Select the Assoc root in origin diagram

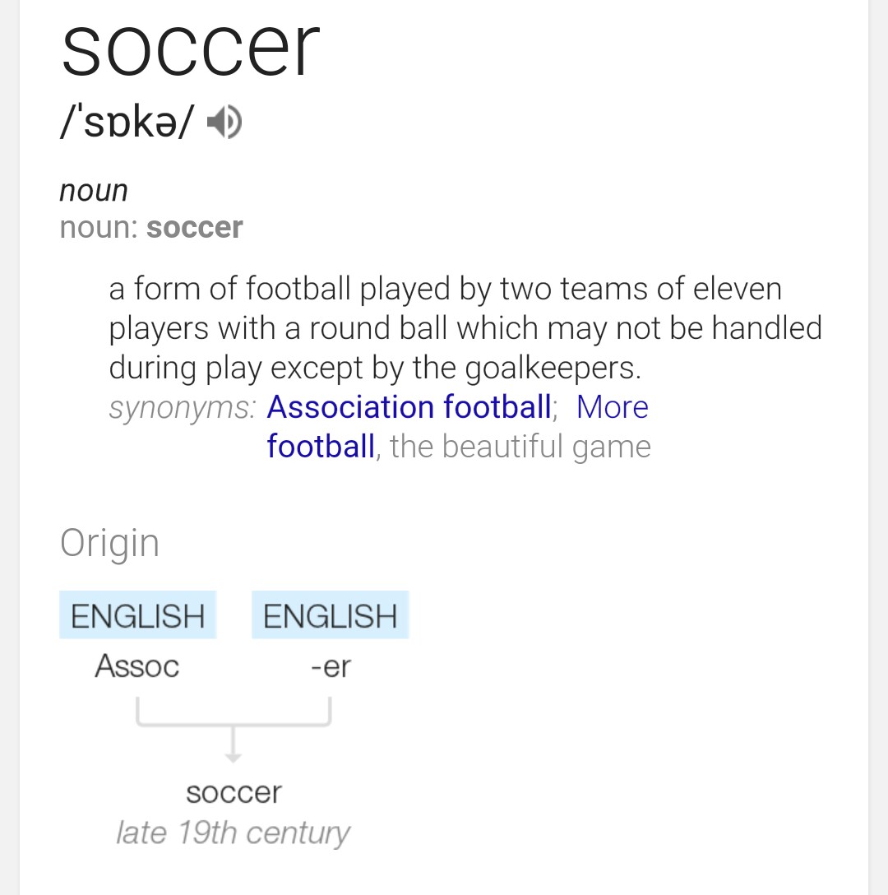click(137, 666)
